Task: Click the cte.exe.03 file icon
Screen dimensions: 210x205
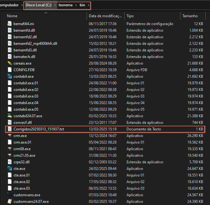Action: click(x=9, y=188)
